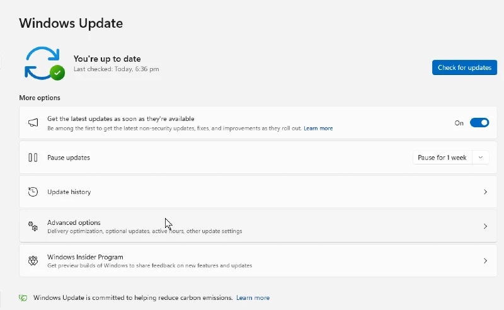The width and height of the screenshot is (504, 310).
Task: Click the megaphone icon for latest updates
Action: [33, 122]
